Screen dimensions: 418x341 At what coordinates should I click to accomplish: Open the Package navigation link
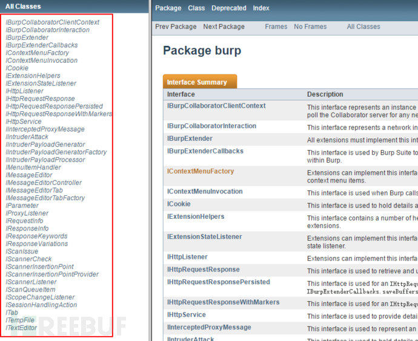pos(168,8)
